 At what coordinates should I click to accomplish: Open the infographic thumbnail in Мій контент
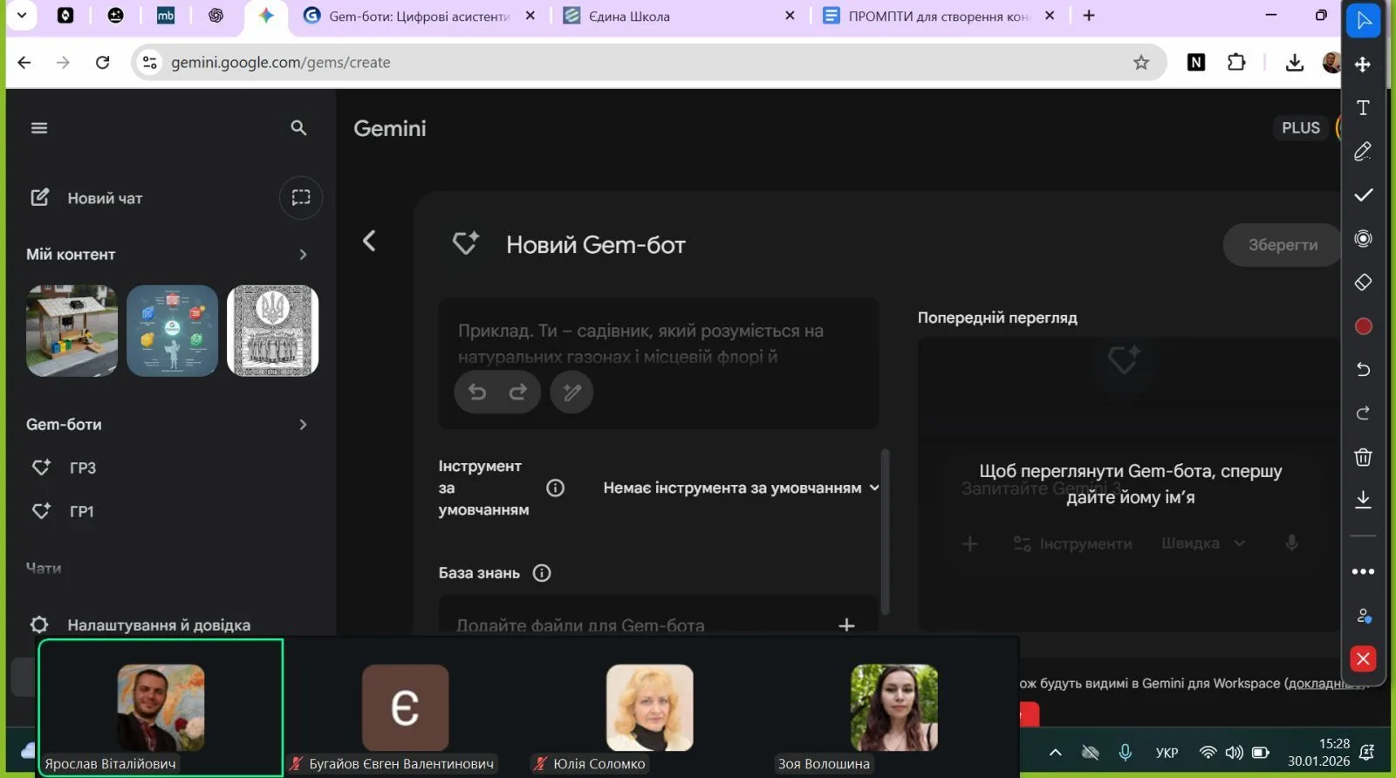point(173,331)
